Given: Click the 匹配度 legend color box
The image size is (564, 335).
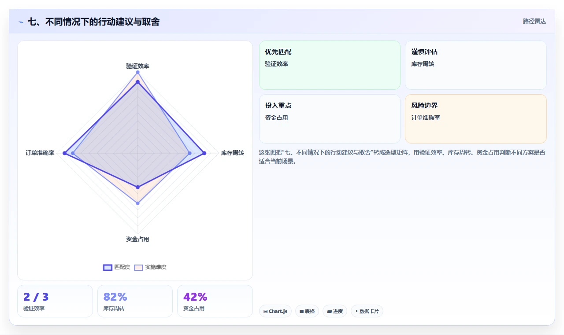Looking at the screenshot, I should (x=108, y=267).
